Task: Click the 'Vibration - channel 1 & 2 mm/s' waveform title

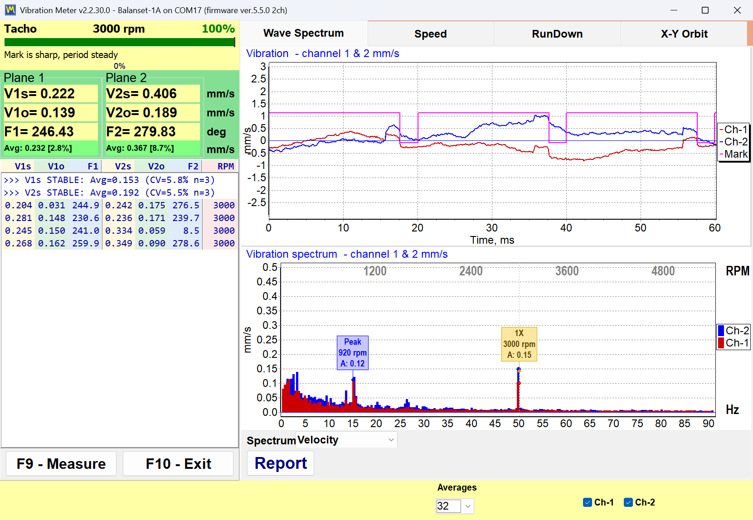Action: pyautogui.click(x=323, y=53)
